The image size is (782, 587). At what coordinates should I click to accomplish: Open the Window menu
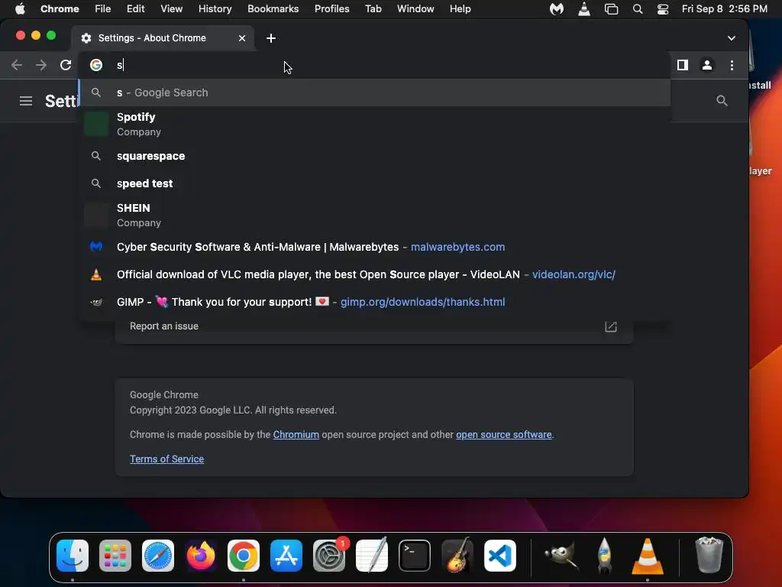pyautogui.click(x=415, y=8)
